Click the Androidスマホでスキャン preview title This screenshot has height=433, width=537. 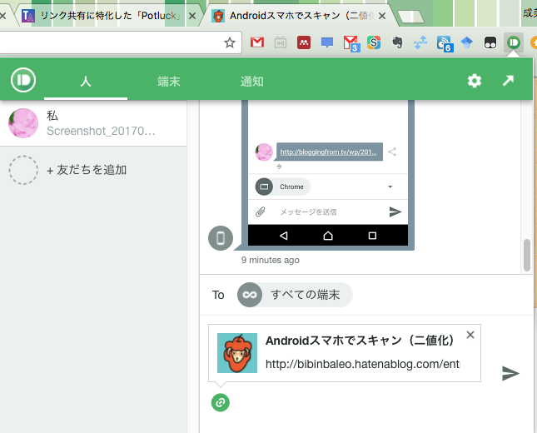tap(360, 341)
